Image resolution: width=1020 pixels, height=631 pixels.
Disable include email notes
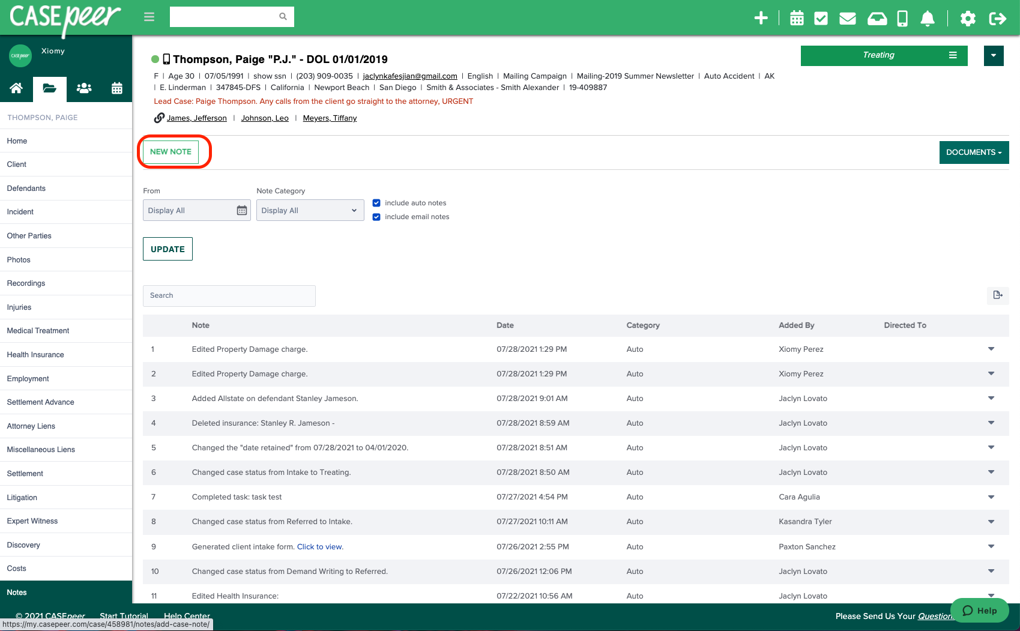(x=376, y=217)
